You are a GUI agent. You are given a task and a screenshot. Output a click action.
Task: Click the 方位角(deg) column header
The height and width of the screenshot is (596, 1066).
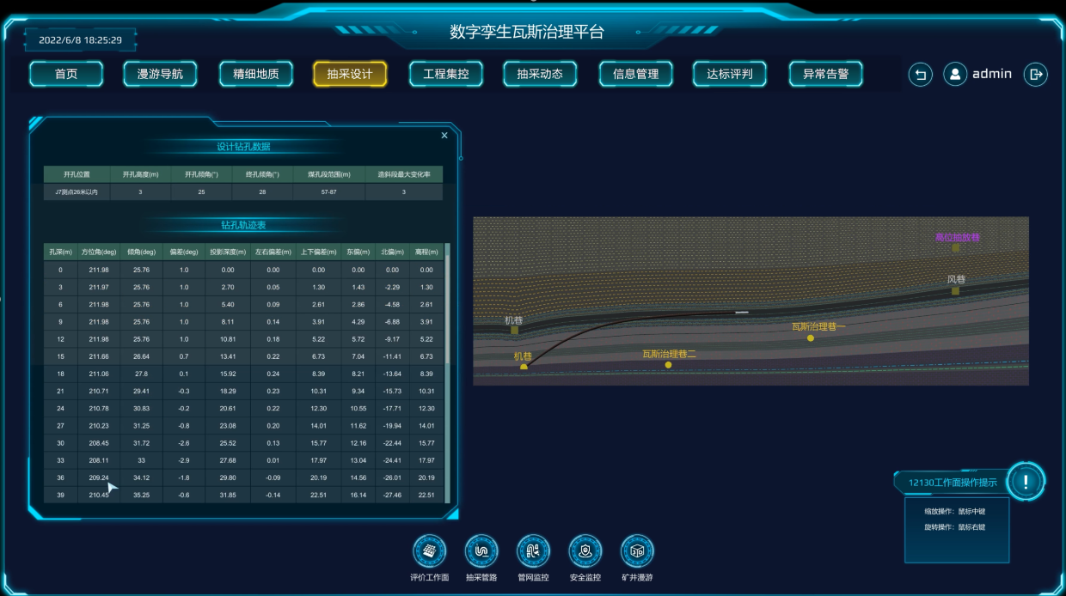[x=98, y=252]
